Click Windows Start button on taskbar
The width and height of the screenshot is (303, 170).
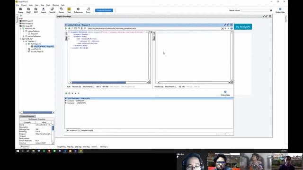coord(18,151)
